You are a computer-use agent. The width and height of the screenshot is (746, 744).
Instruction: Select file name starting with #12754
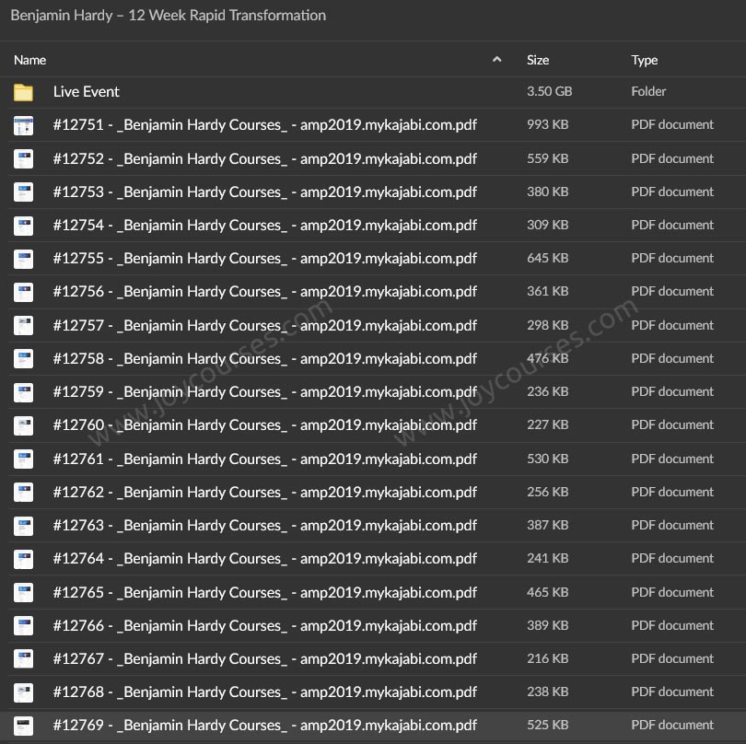(265, 226)
